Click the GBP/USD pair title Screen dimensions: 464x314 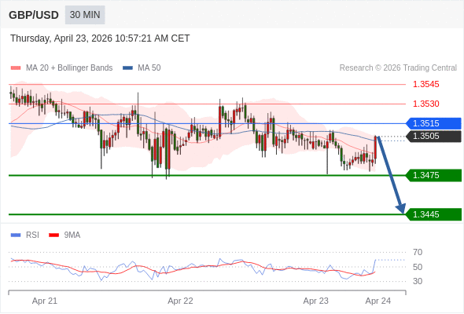(x=34, y=15)
